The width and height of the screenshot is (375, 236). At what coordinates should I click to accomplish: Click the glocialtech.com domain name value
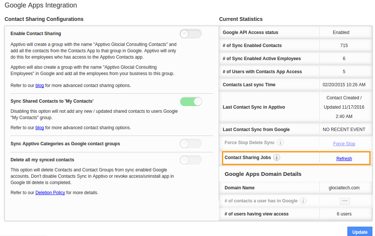click(x=344, y=188)
